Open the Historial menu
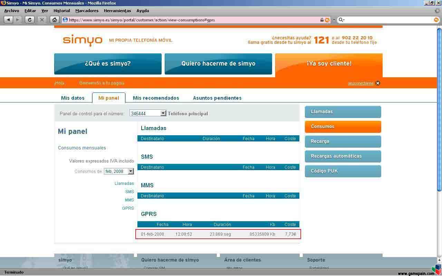 click(62, 11)
